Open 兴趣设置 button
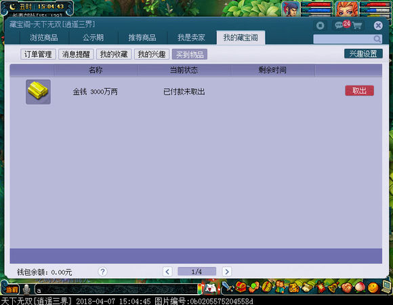This screenshot has height=305, width=393. pyautogui.click(x=363, y=54)
